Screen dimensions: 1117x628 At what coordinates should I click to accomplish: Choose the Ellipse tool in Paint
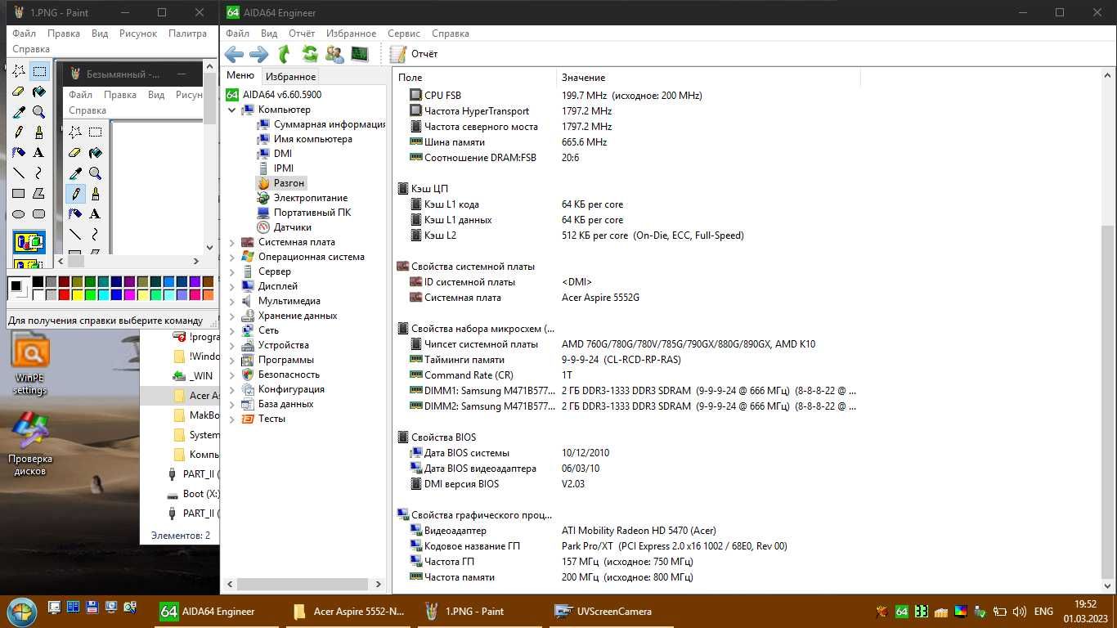[x=18, y=214]
